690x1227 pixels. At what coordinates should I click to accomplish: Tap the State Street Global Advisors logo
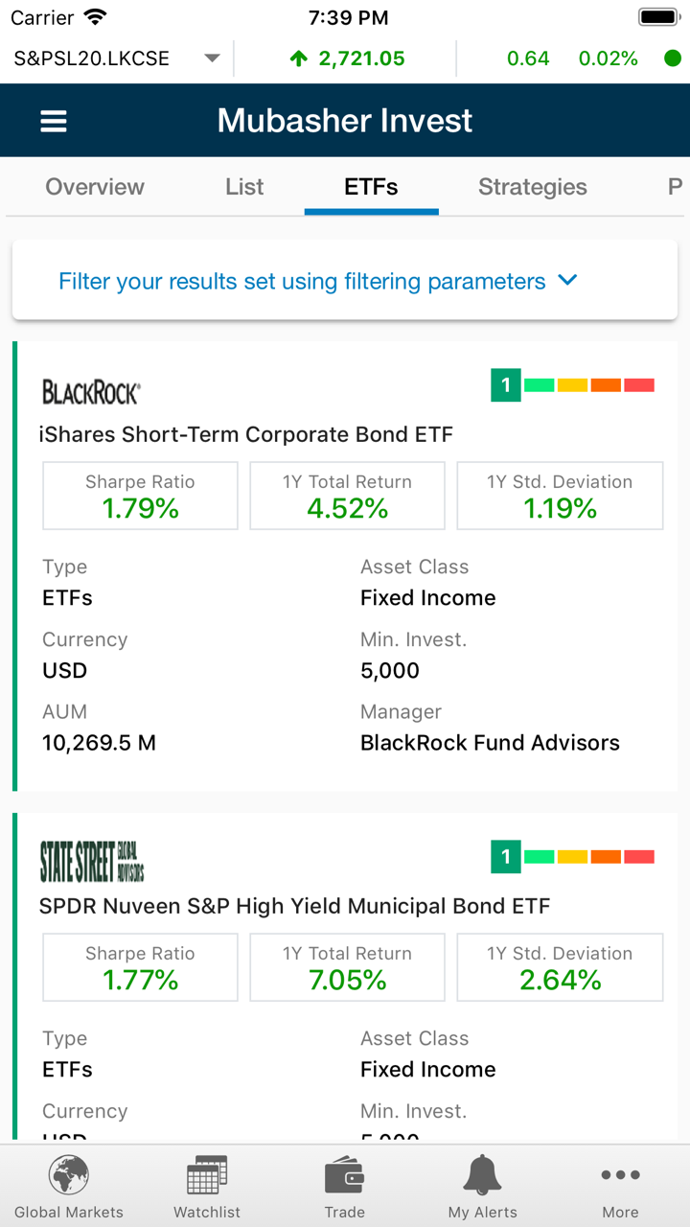pos(92,861)
